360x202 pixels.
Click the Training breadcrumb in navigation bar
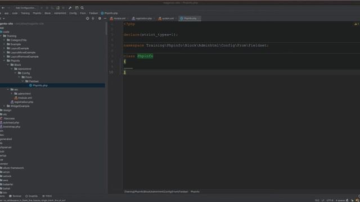click(x=25, y=13)
